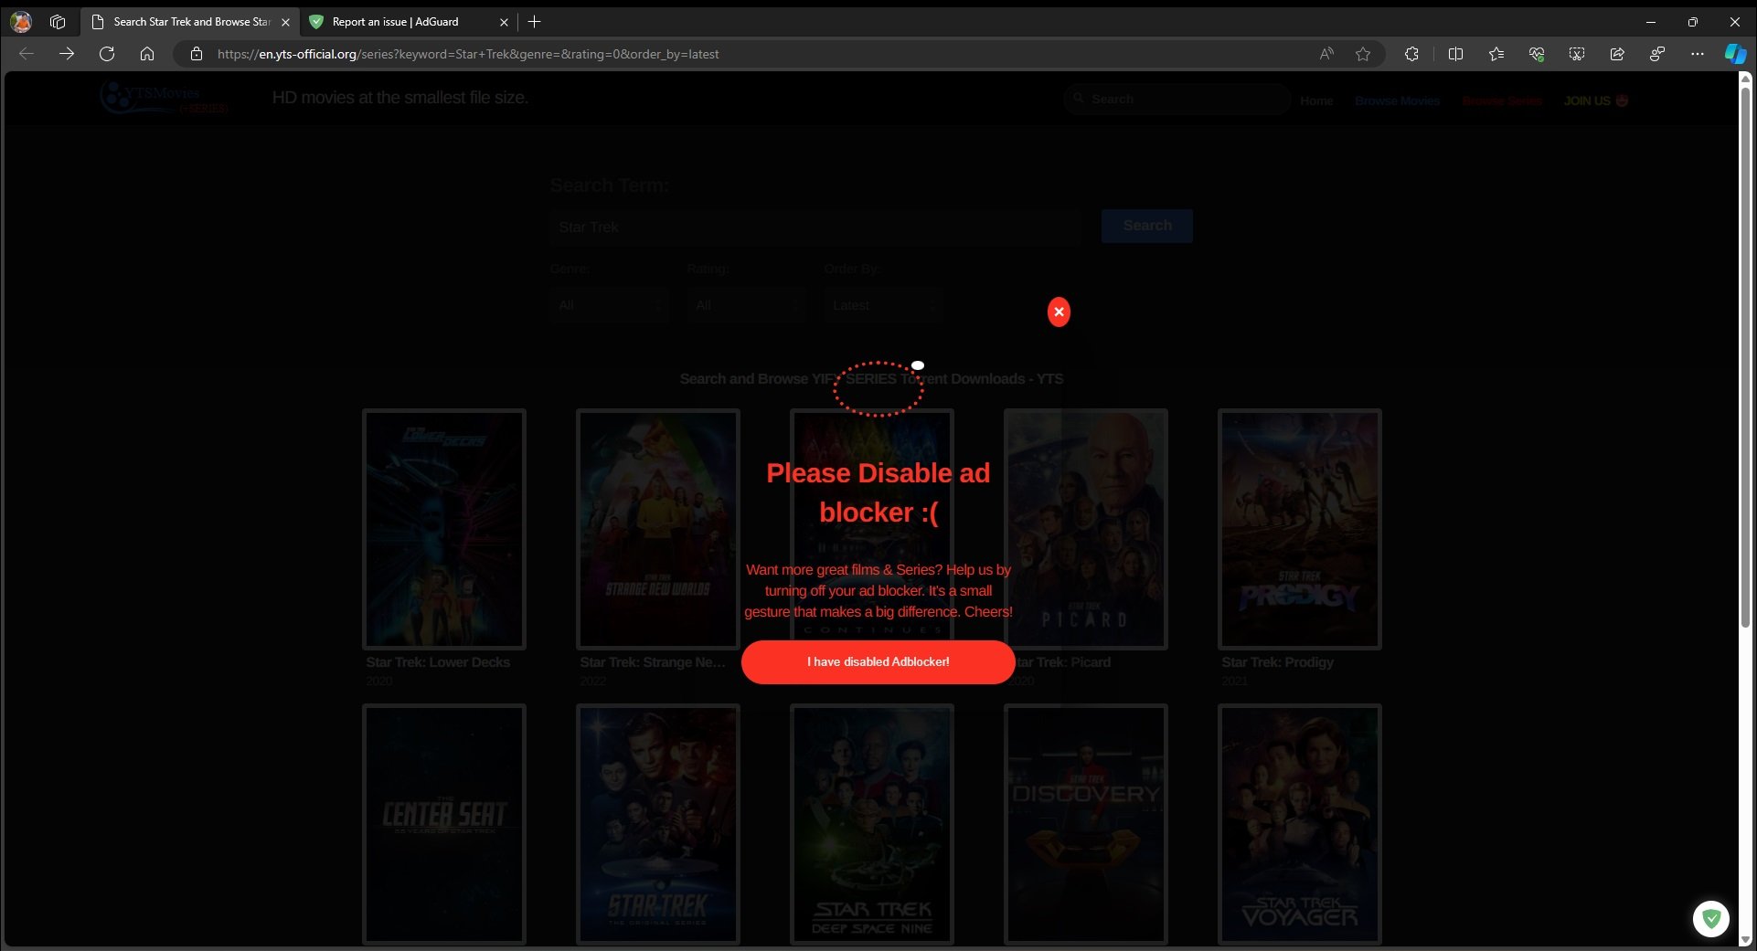Expand the Genre dropdown
The width and height of the screenshot is (1757, 951).
click(x=609, y=305)
